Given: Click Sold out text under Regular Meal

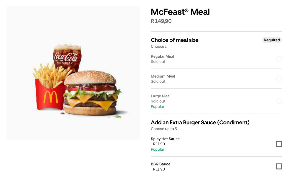Looking at the screenshot, I should 158,61.
